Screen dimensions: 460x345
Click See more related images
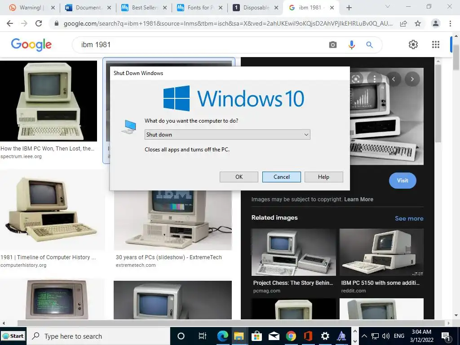click(409, 218)
